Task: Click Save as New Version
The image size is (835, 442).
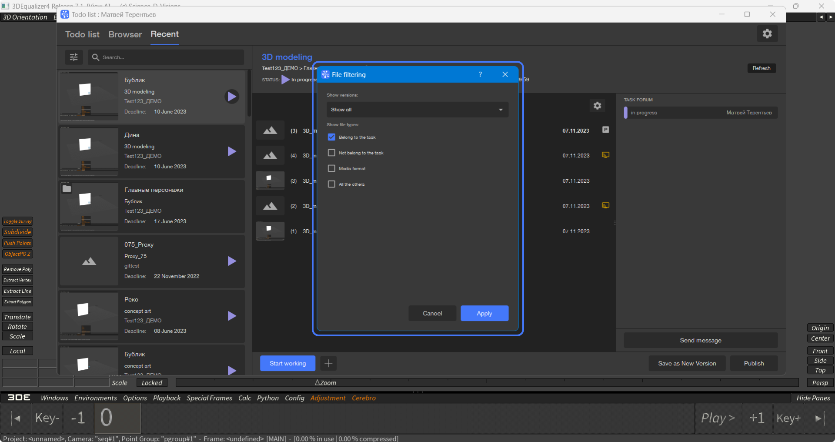Action: (687, 363)
